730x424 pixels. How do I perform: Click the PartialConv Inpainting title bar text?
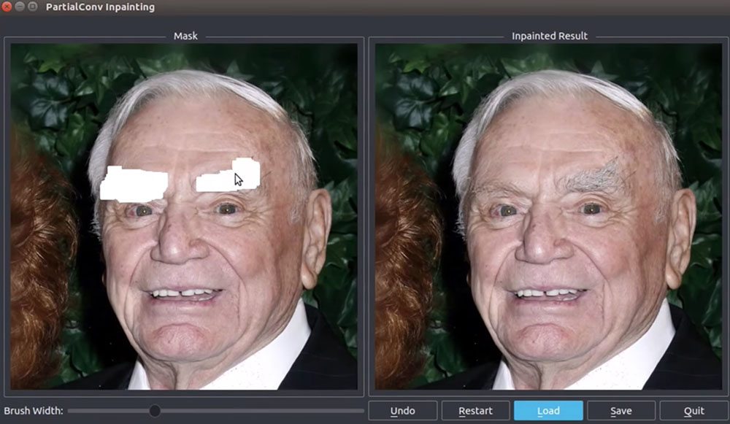click(100, 7)
